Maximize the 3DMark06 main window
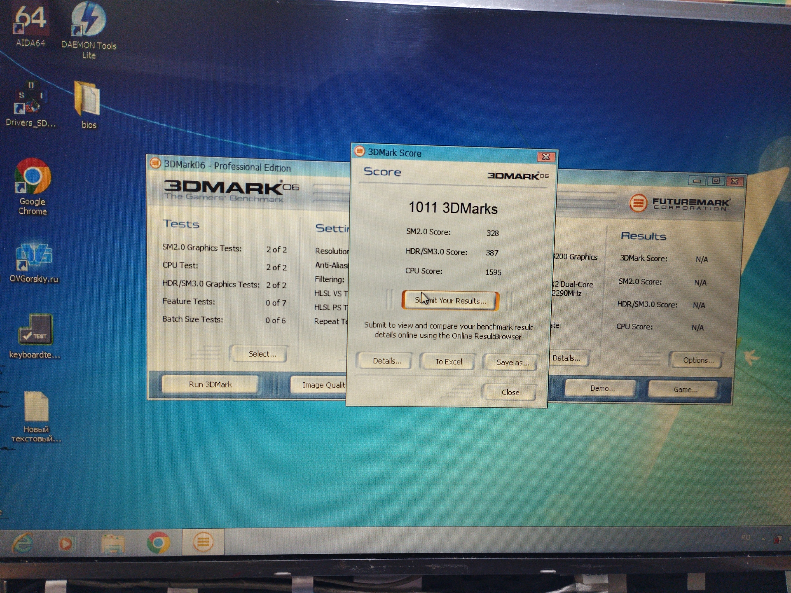This screenshot has height=593, width=791. click(716, 181)
